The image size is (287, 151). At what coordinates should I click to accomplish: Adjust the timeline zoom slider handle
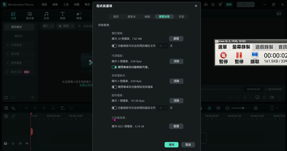[243, 108]
